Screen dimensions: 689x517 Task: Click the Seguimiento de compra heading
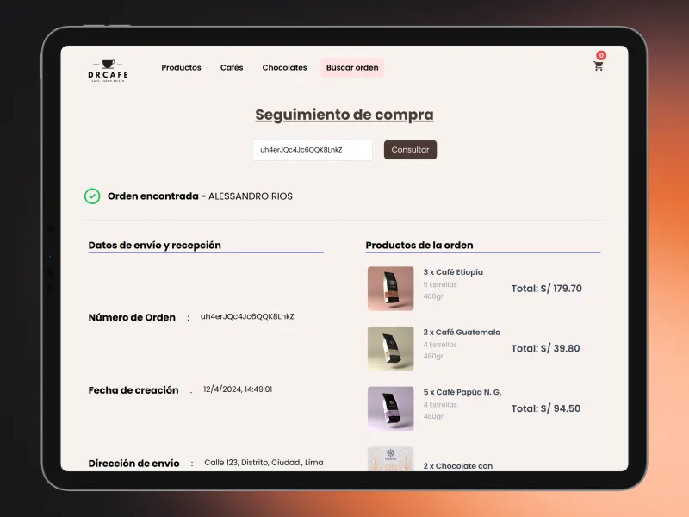tap(344, 115)
